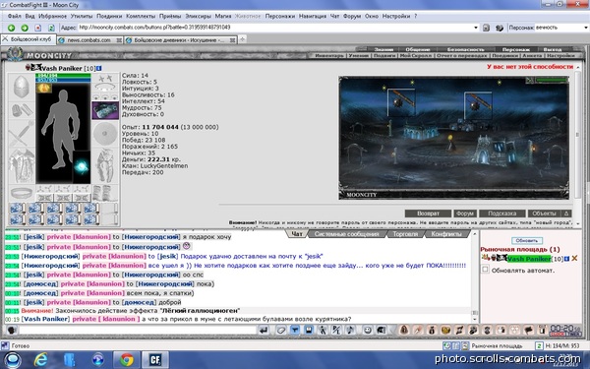
Task: Click the Обновить button
Action: [526, 240]
